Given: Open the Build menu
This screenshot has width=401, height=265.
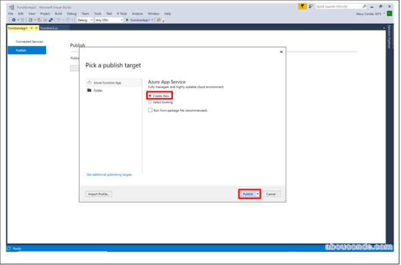Looking at the screenshot, I should 58,13.
